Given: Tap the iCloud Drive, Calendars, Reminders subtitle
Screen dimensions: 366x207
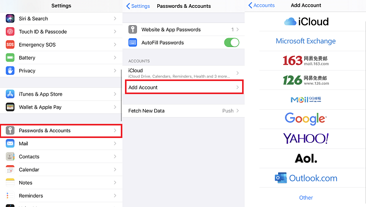Looking at the screenshot, I should 179,76.
